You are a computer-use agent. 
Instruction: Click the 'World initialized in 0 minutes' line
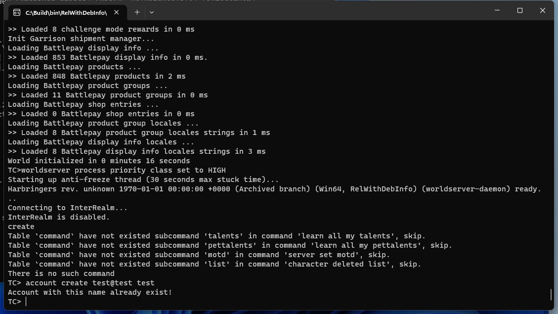click(x=99, y=161)
